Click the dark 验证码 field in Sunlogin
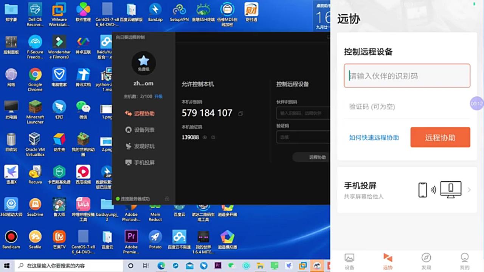 [303, 137]
